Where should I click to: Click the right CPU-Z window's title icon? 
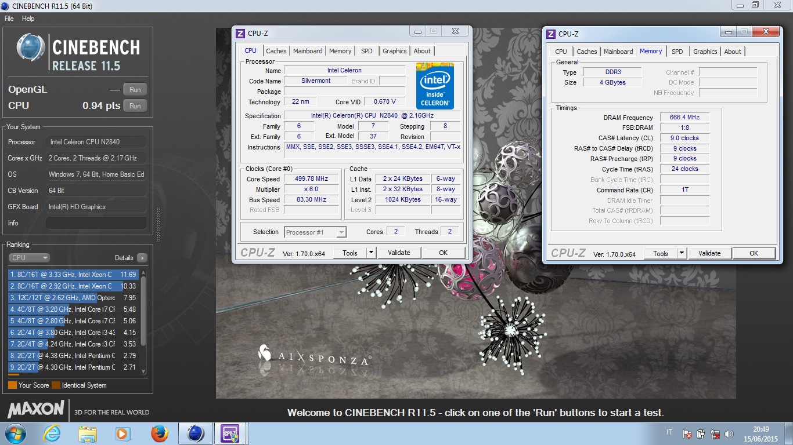tap(550, 34)
